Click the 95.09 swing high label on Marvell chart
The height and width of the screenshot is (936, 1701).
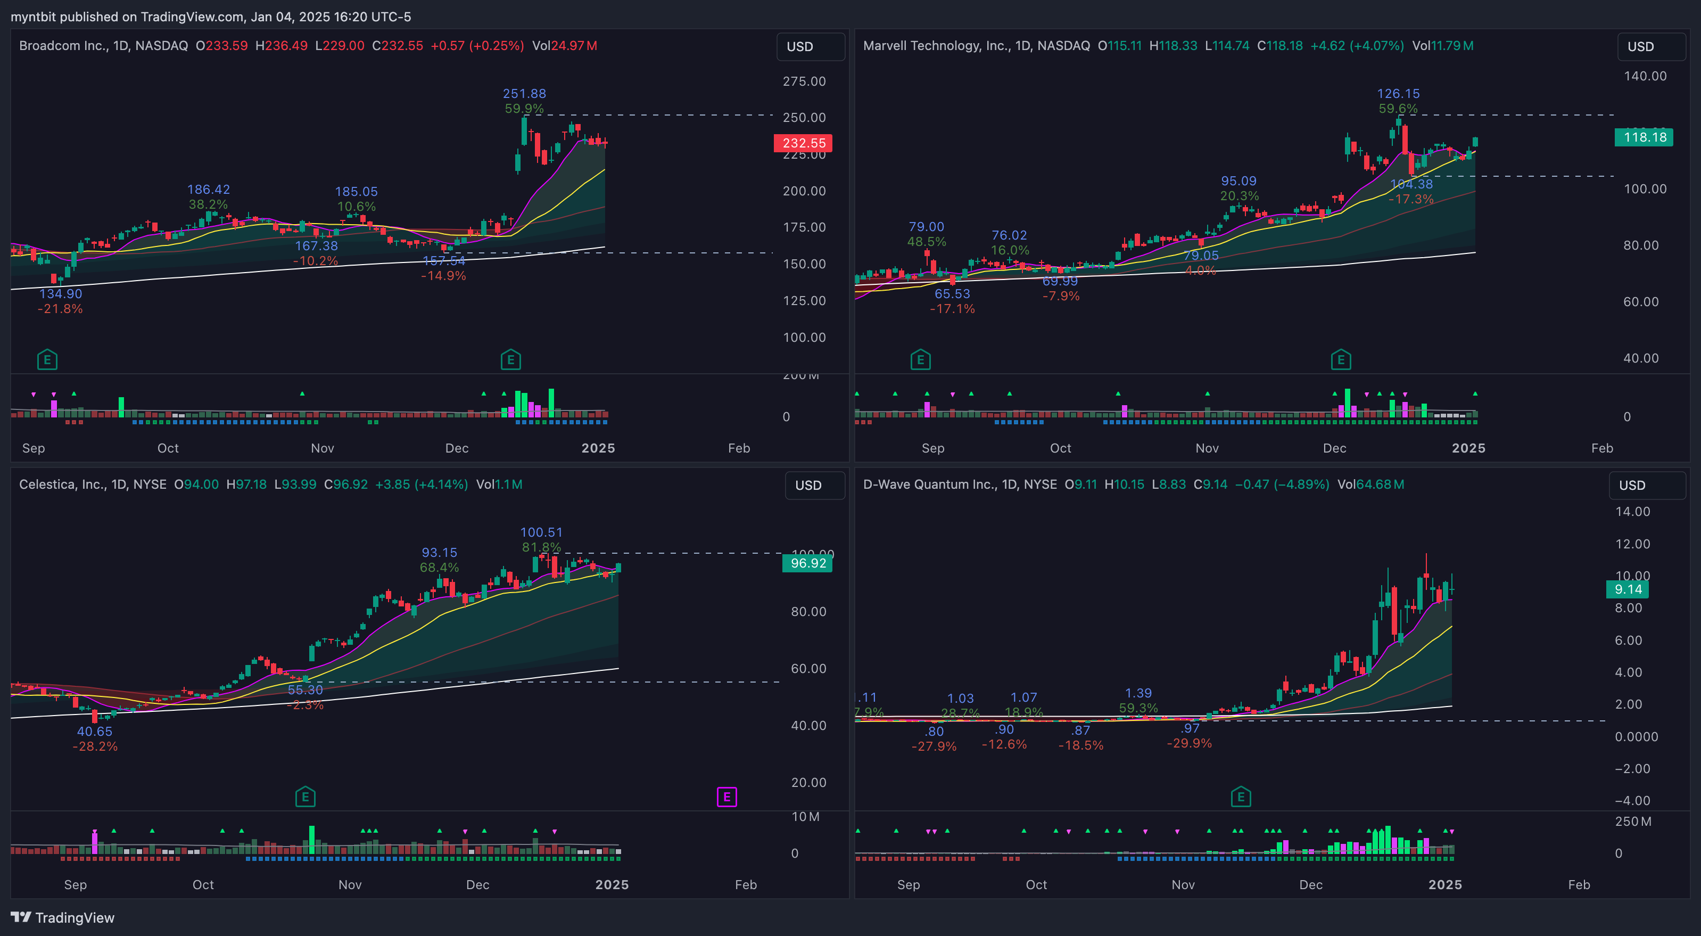(1239, 181)
